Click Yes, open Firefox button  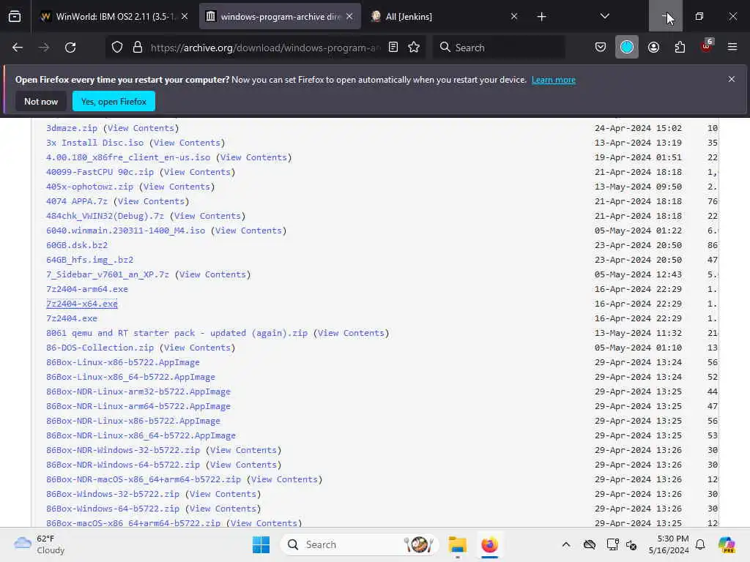[114, 101]
